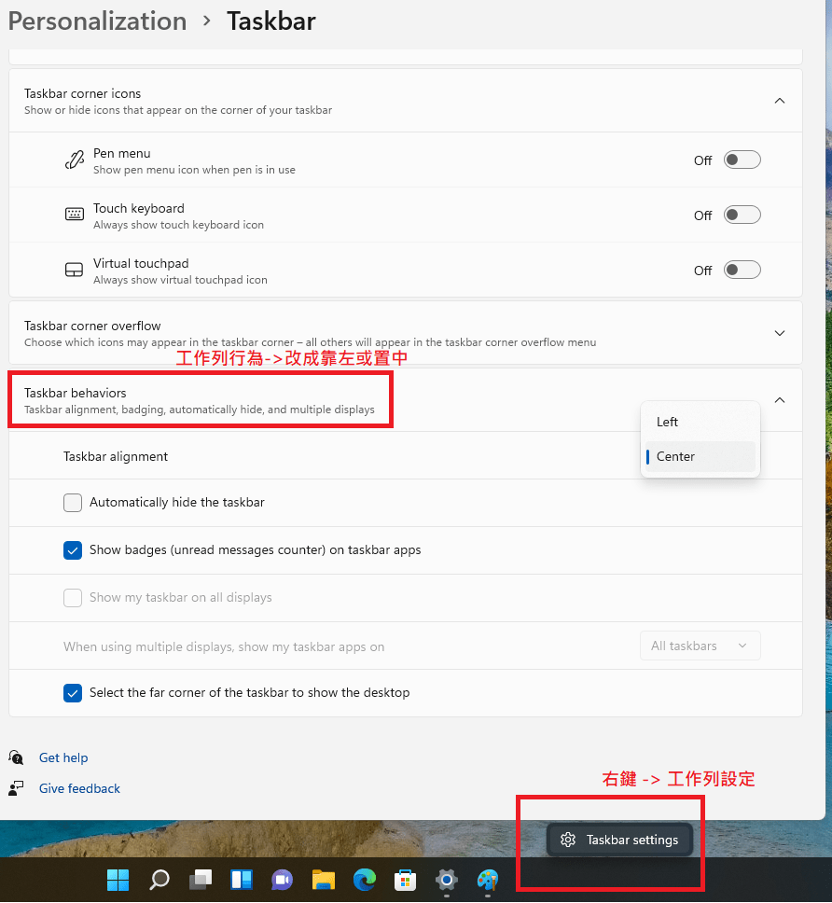Open File Explorer from the taskbar
Screen dimensions: 832x903
[323, 879]
